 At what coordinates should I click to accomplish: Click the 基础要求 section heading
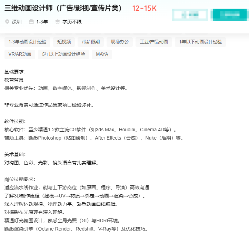point(15,72)
